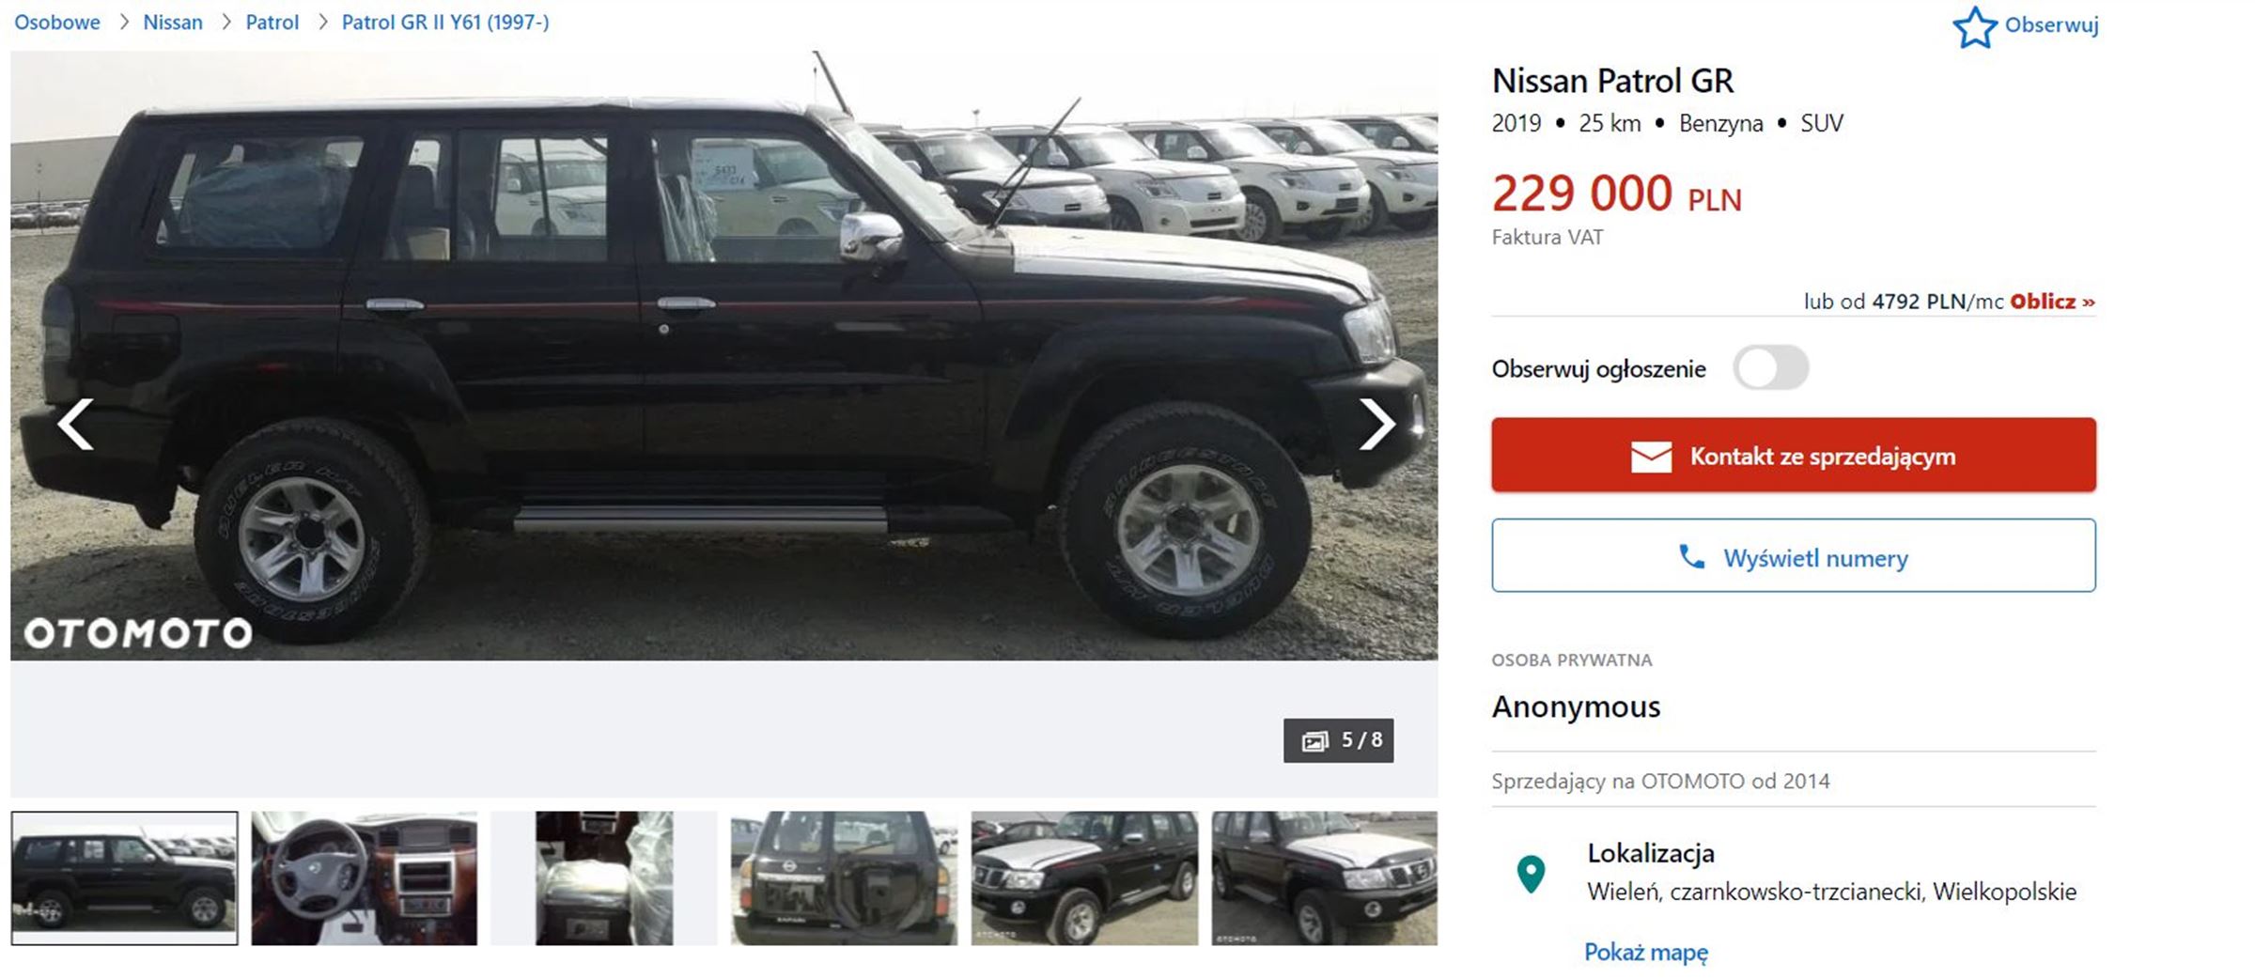2255x978 pixels.
Task: Click the envelope icon on contact button
Action: click(x=1651, y=457)
